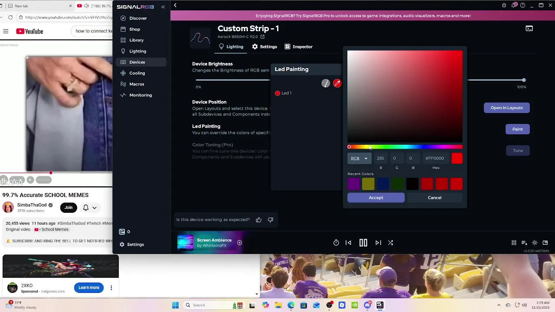This screenshot has width=555, height=312.
Task: Choose the dark navy recent color swatch
Action: coord(383,184)
